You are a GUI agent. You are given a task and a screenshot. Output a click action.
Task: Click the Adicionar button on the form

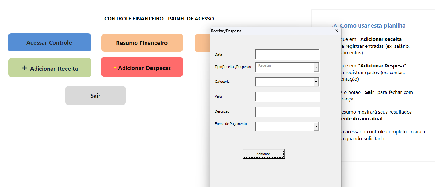[x=263, y=154]
